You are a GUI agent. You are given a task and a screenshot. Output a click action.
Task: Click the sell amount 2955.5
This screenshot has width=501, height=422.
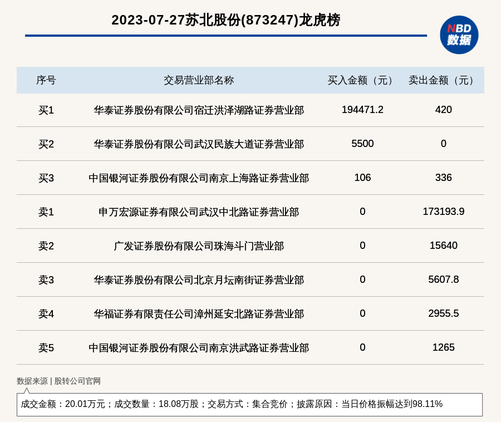[x=444, y=313]
